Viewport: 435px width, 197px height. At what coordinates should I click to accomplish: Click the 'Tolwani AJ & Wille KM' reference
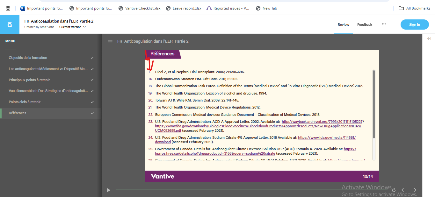point(197,100)
